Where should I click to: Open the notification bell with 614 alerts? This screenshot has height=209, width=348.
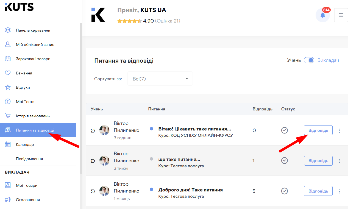tap(322, 15)
